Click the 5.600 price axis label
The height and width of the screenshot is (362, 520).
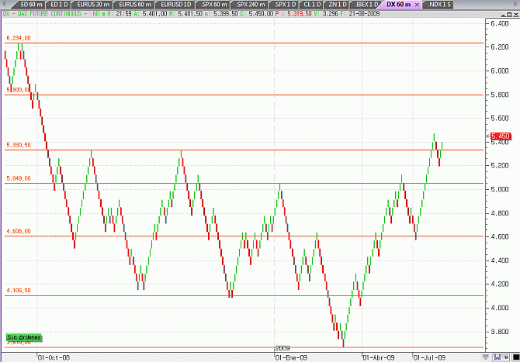[500, 119]
